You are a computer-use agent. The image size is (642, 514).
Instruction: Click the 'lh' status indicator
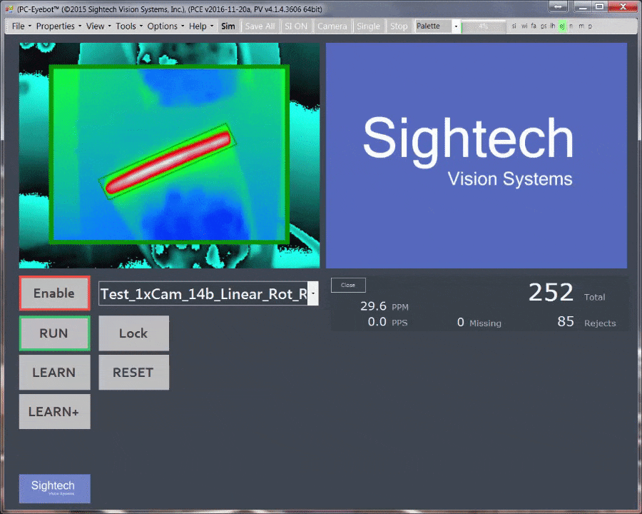[553, 26]
